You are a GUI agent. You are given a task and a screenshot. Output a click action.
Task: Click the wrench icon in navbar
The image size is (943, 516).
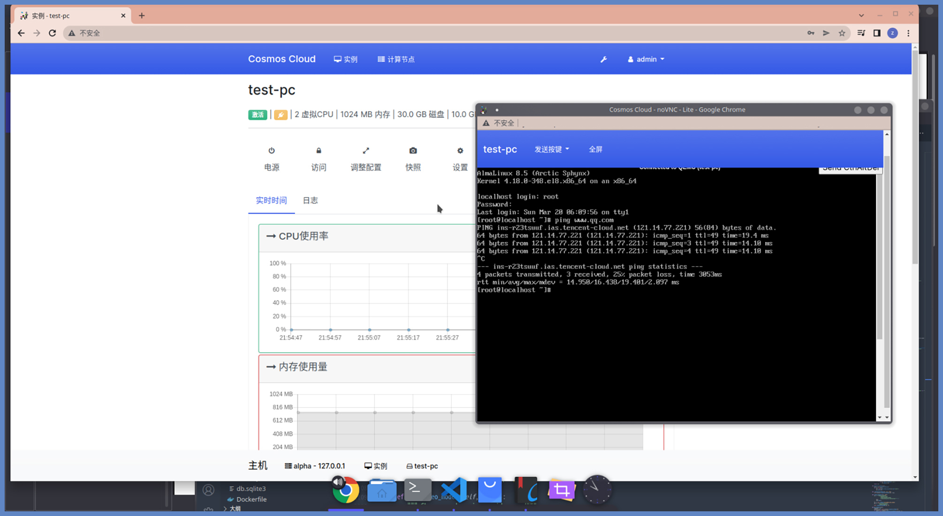click(603, 60)
